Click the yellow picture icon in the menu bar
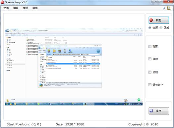 coord(169,8)
